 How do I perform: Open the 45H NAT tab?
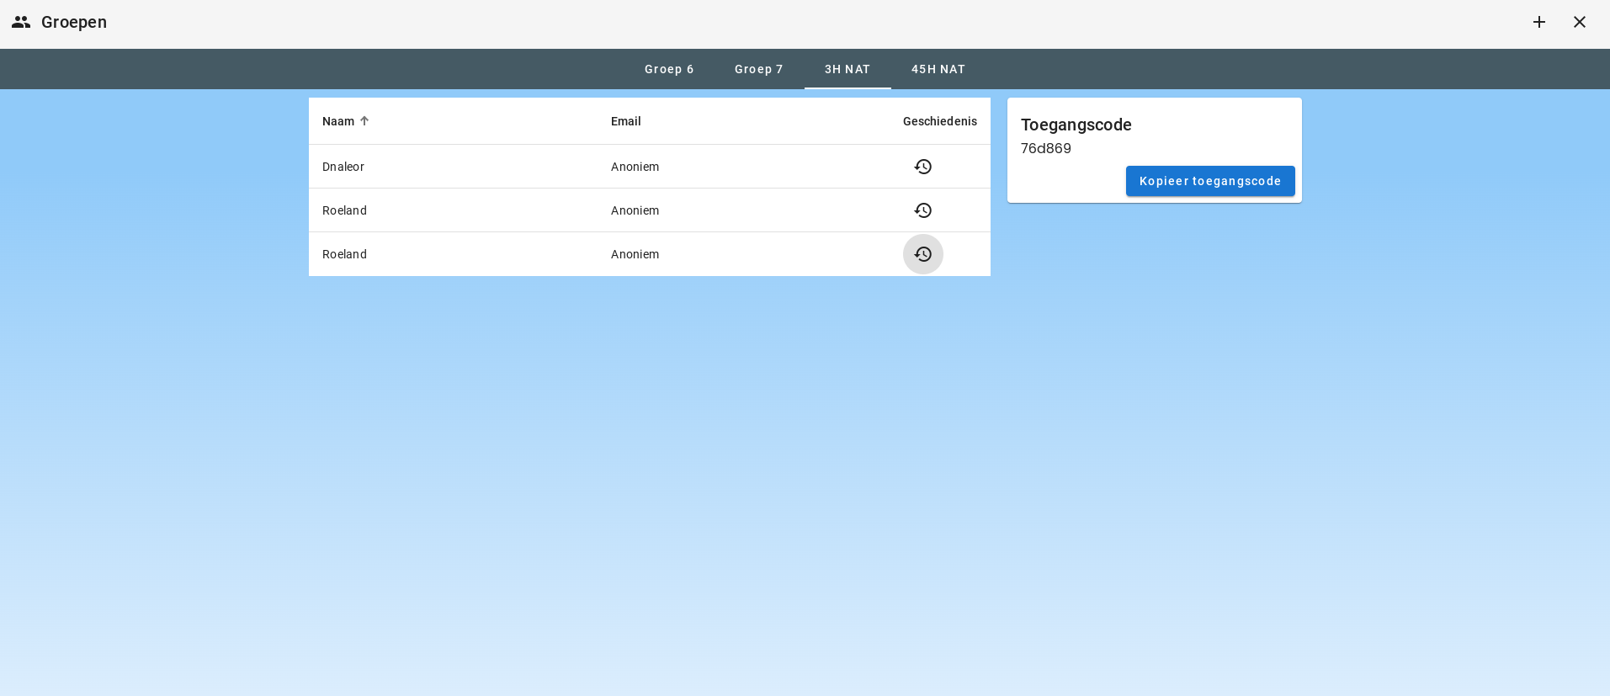click(938, 69)
